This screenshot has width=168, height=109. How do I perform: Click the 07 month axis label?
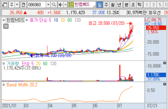click(120, 106)
